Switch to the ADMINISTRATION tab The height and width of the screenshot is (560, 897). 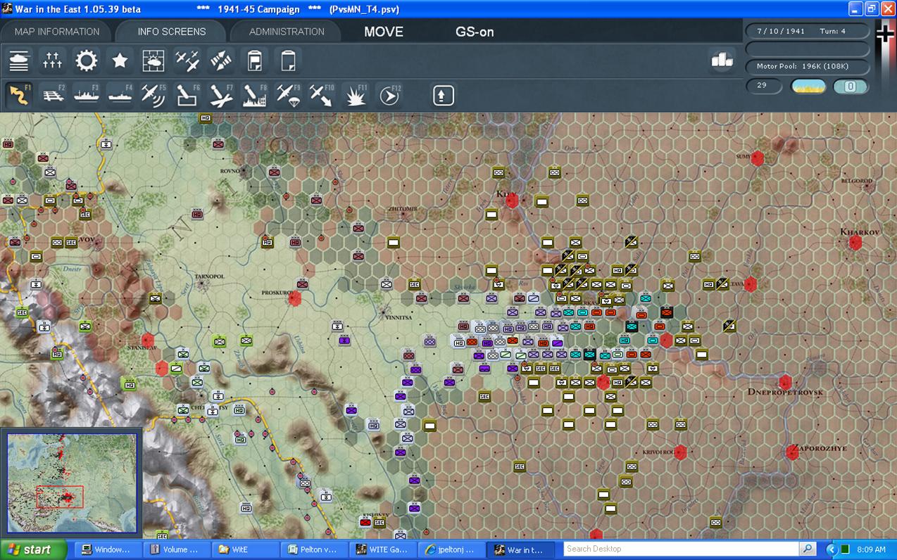(x=287, y=32)
